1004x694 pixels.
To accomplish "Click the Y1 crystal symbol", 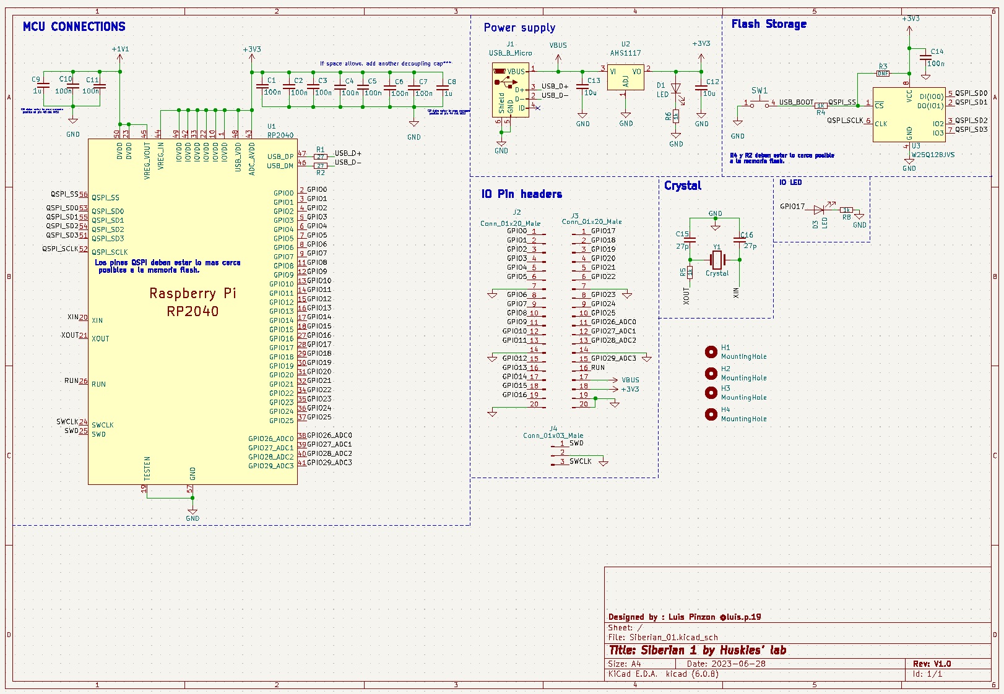I will [717, 260].
